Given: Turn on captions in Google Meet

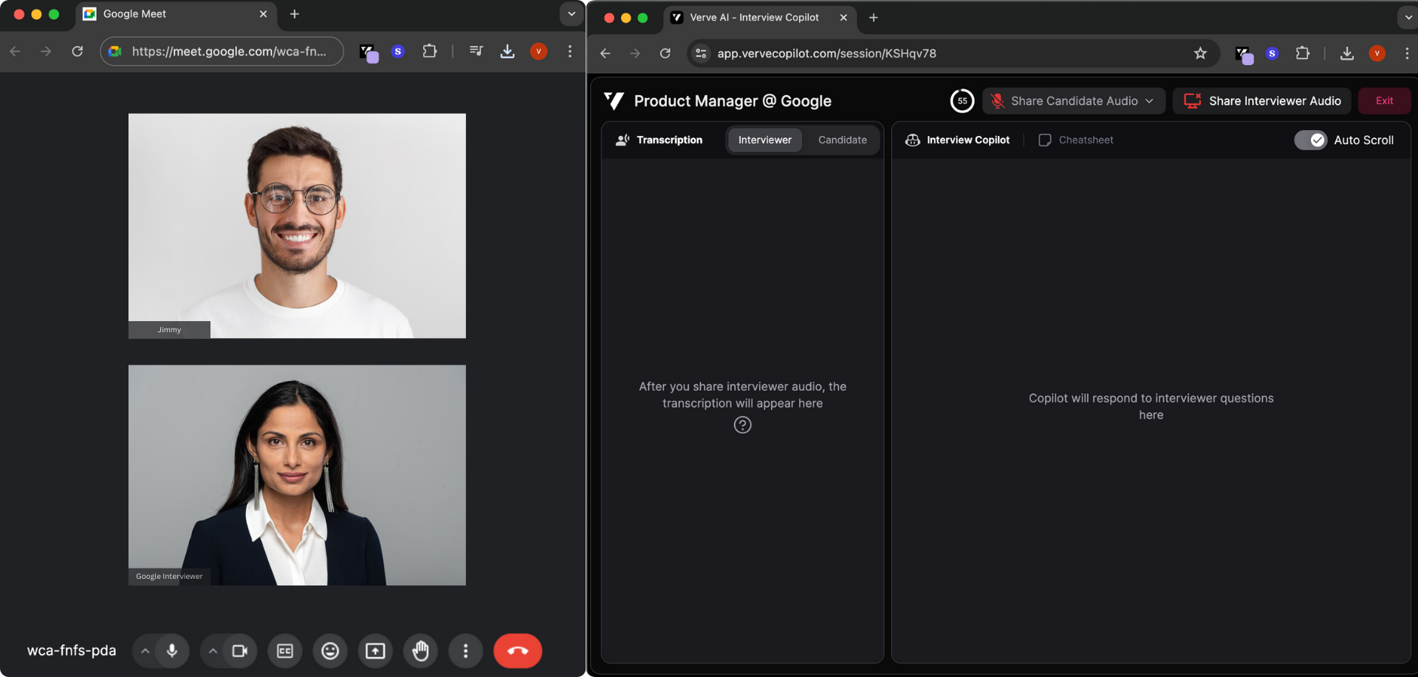Looking at the screenshot, I should click(285, 650).
